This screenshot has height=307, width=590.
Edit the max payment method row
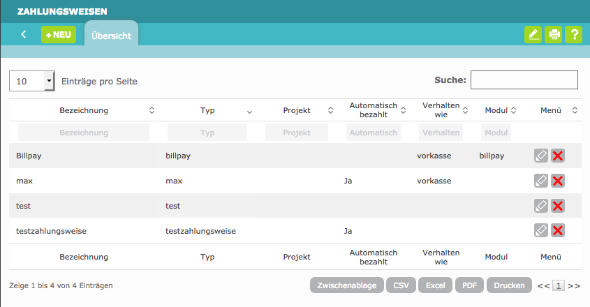[540, 181]
